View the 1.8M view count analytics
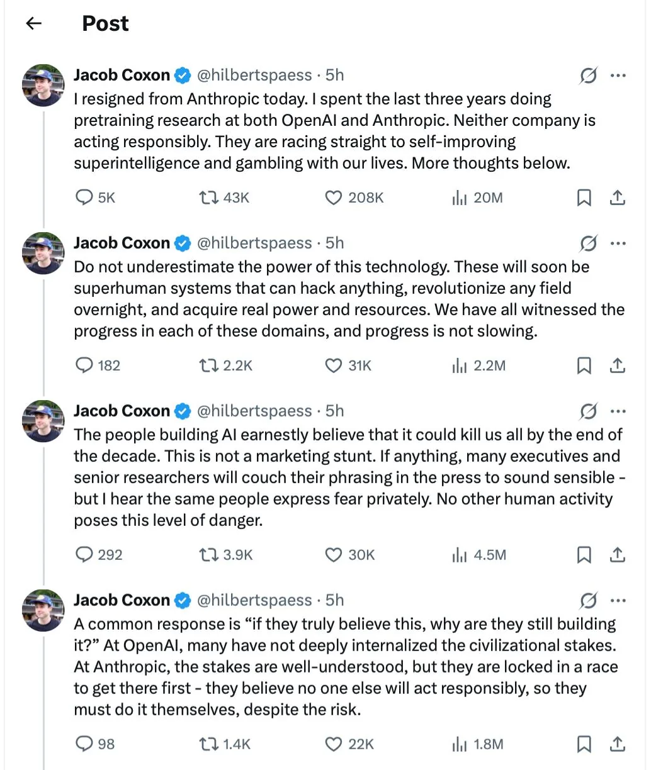This screenshot has width=651, height=770. pyautogui.click(x=477, y=744)
